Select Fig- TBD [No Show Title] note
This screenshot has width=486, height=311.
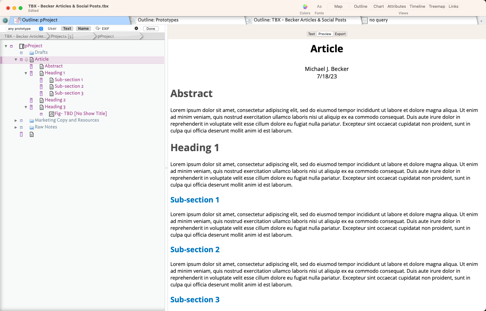81,114
